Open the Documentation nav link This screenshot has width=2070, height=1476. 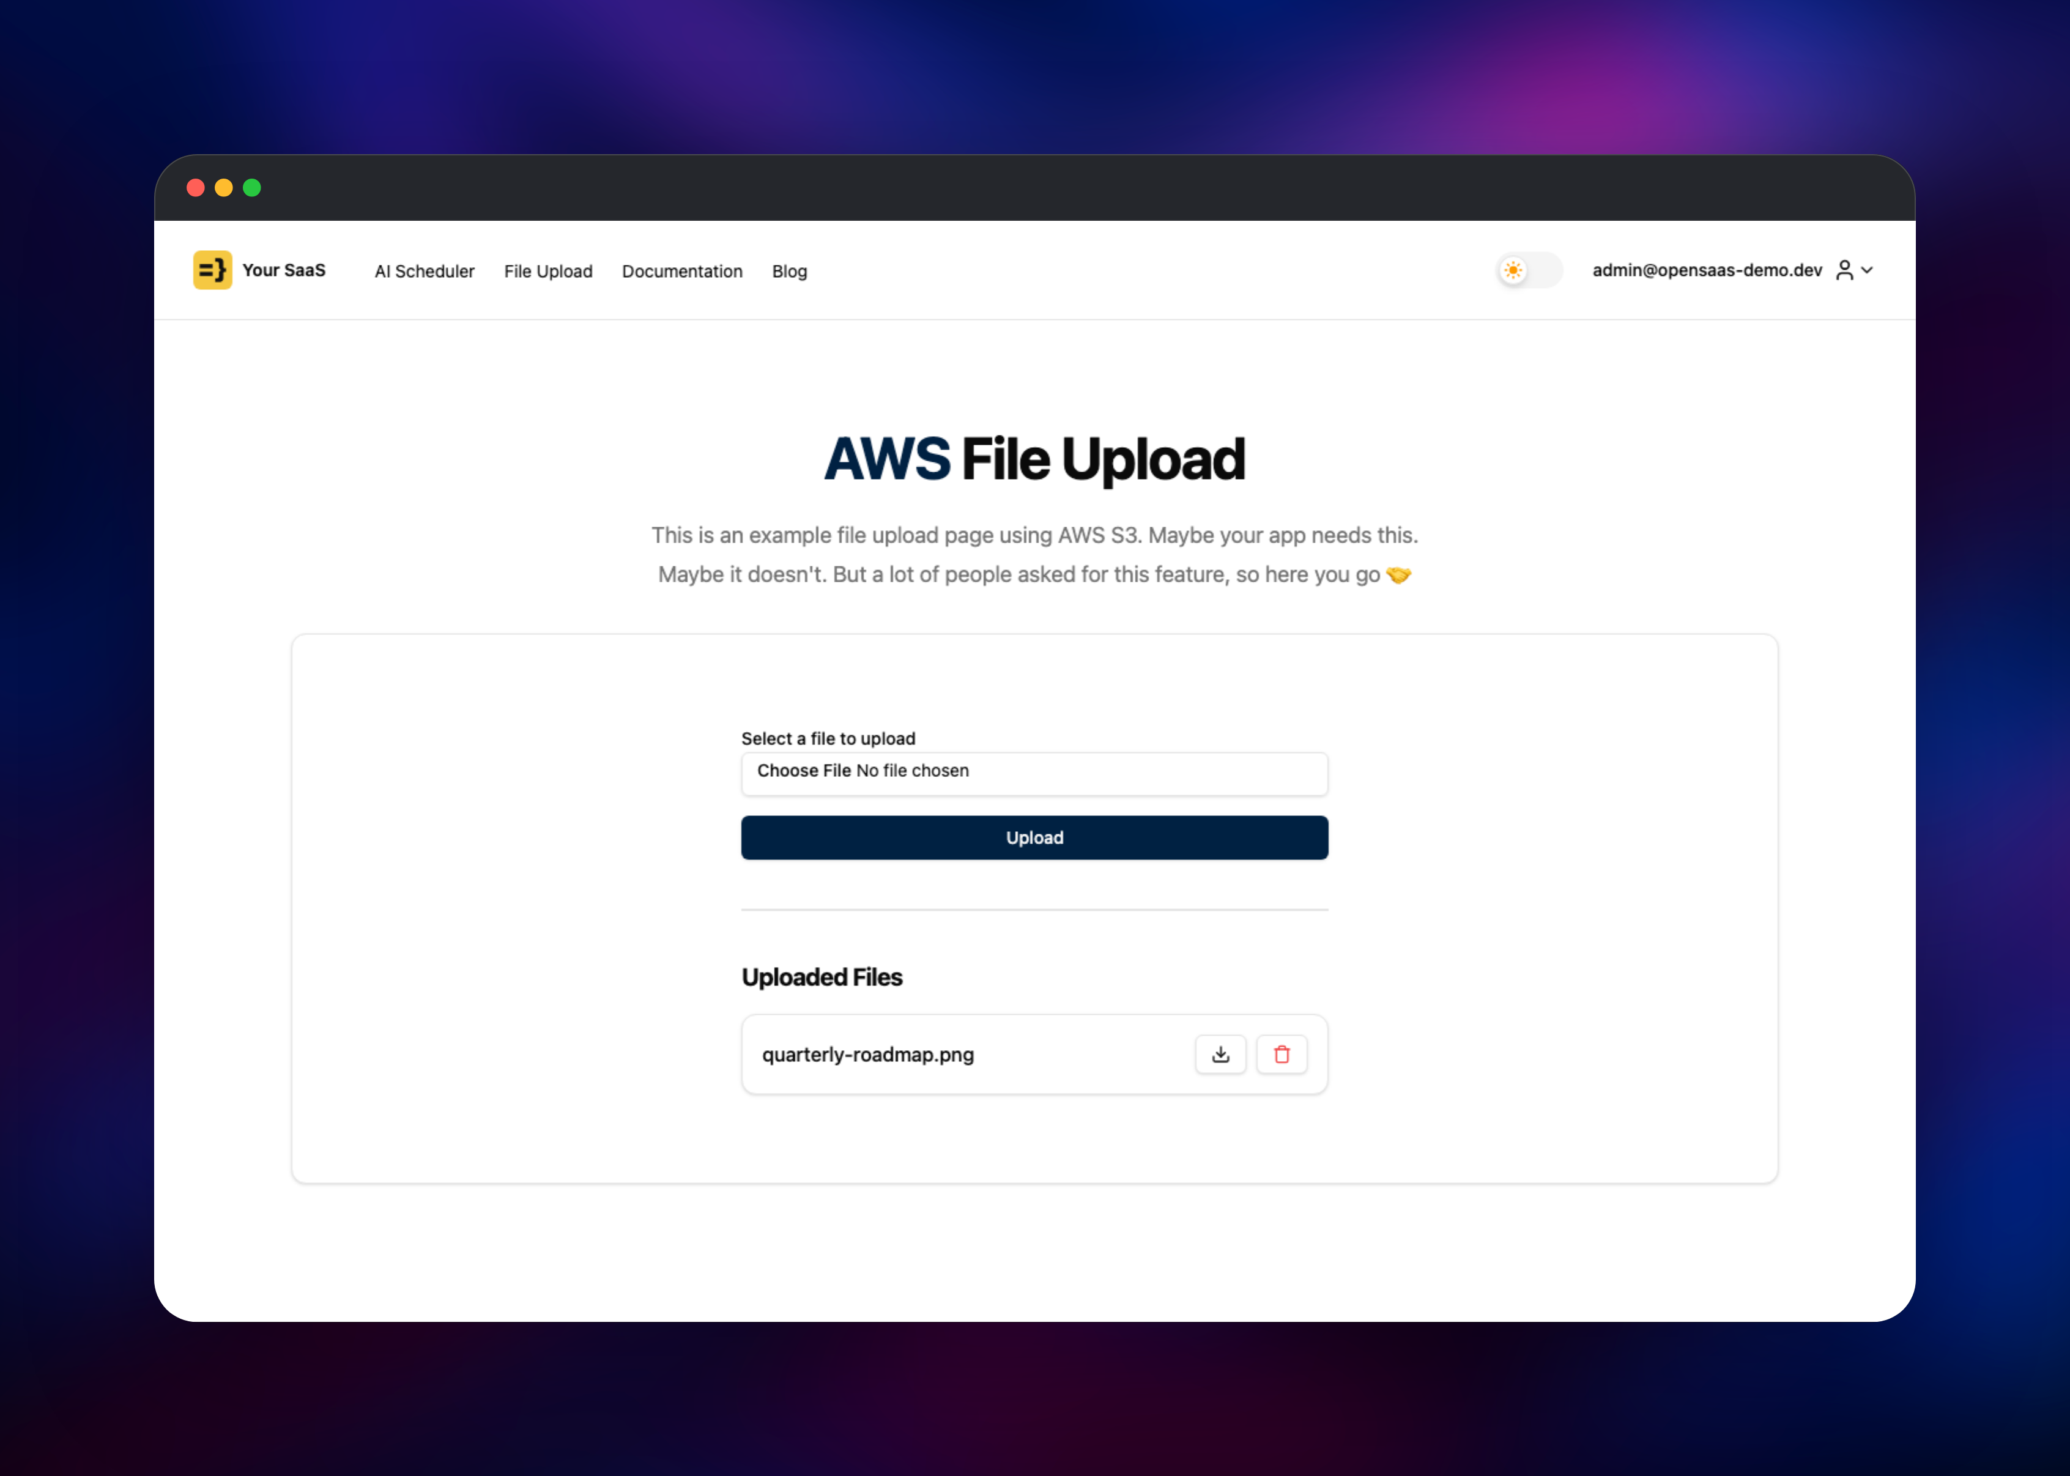681,271
